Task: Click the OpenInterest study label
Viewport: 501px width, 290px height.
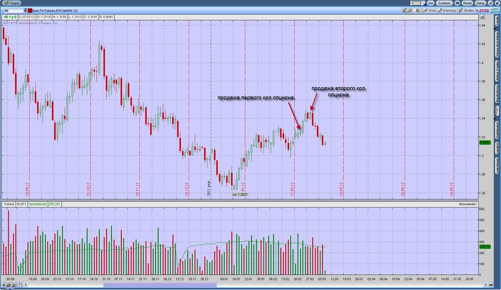Action: (x=37, y=204)
